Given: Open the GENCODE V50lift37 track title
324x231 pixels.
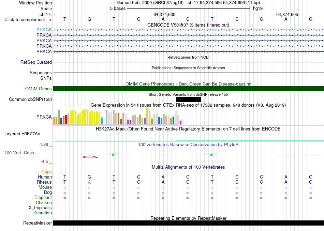Looking at the screenshot, I should (x=188, y=25).
